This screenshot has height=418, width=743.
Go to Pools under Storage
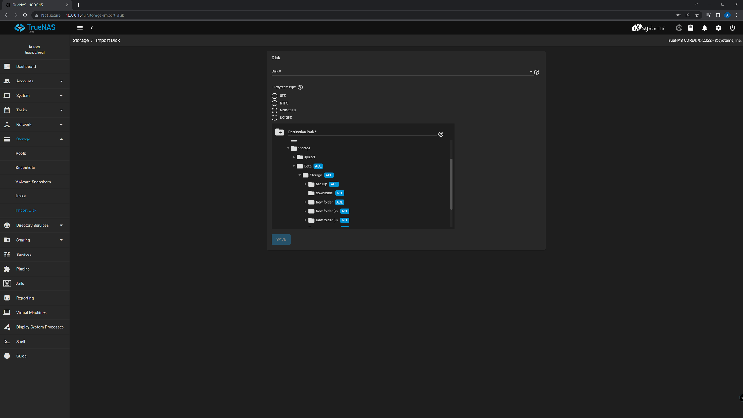point(35,154)
